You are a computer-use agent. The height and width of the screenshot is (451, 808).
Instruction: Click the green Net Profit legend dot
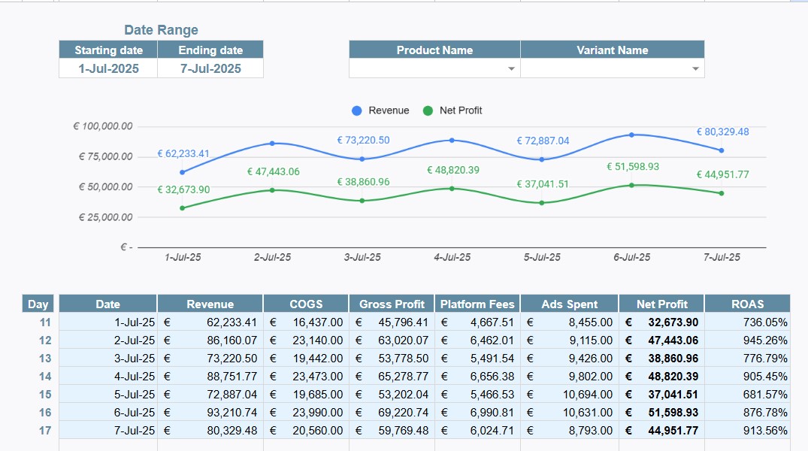pos(428,110)
